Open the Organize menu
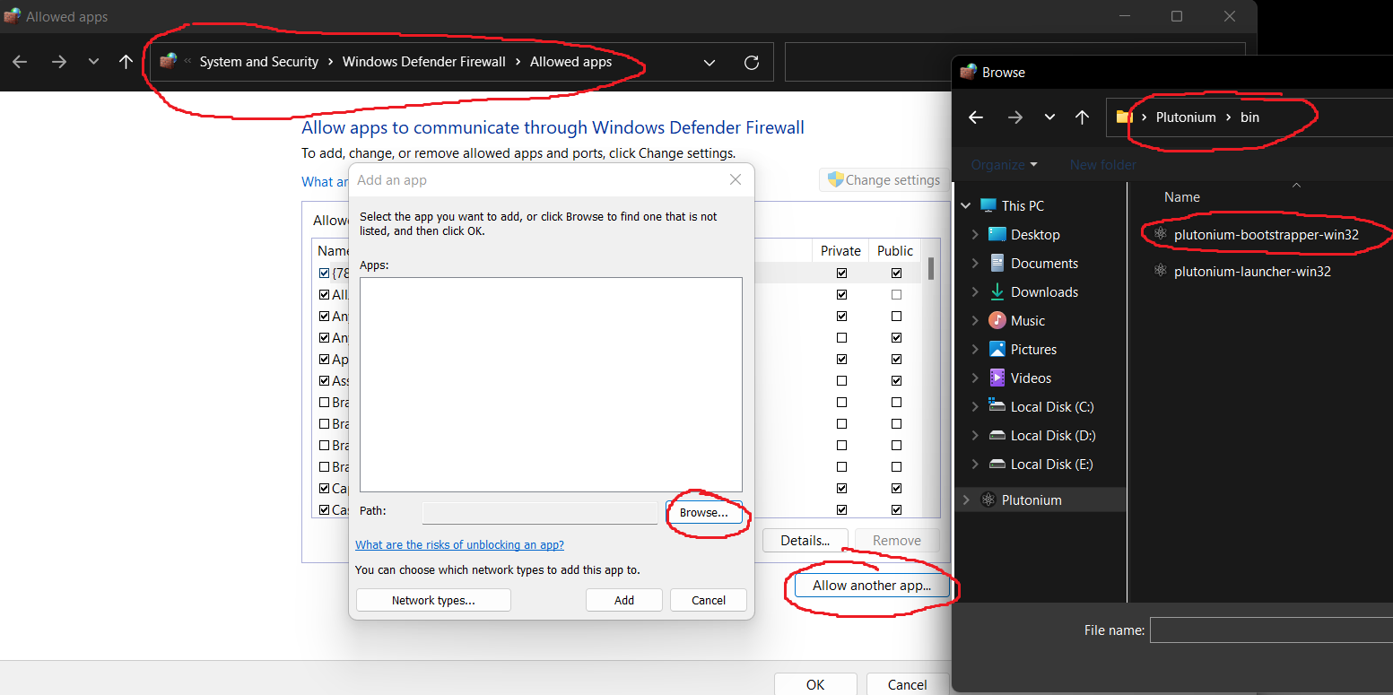The height and width of the screenshot is (695, 1393). pos(1004,164)
